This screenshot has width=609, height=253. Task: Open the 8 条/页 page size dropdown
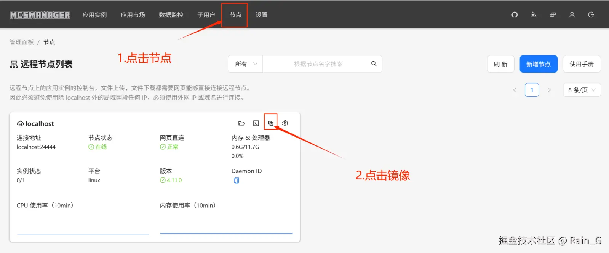coord(582,90)
